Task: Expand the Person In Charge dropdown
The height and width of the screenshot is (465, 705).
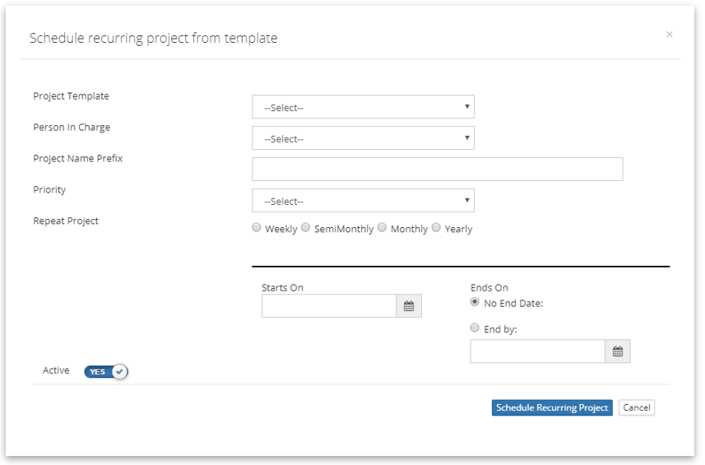Action: point(363,138)
